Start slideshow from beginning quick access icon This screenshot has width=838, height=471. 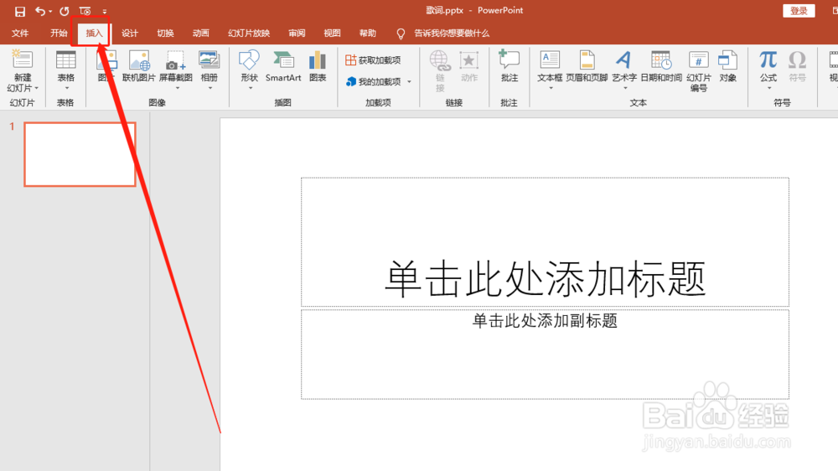click(85, 11)
